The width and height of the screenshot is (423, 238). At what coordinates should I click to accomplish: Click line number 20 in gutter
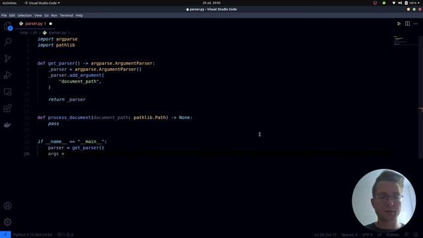tap(26, 154)
